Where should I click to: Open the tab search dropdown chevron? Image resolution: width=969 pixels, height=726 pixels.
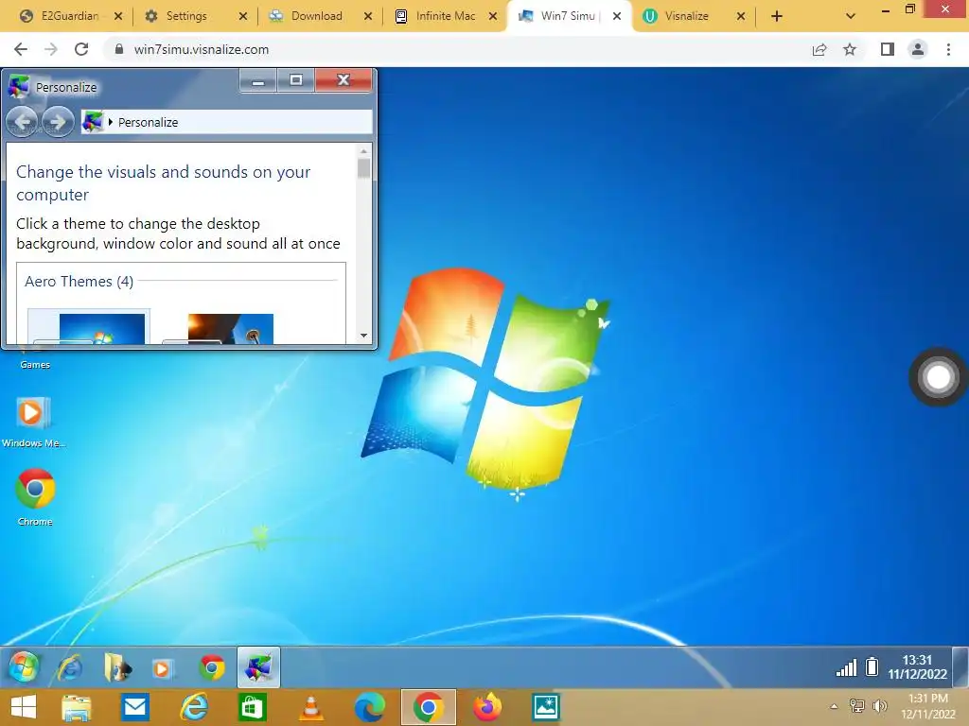(x=851, y=17)
